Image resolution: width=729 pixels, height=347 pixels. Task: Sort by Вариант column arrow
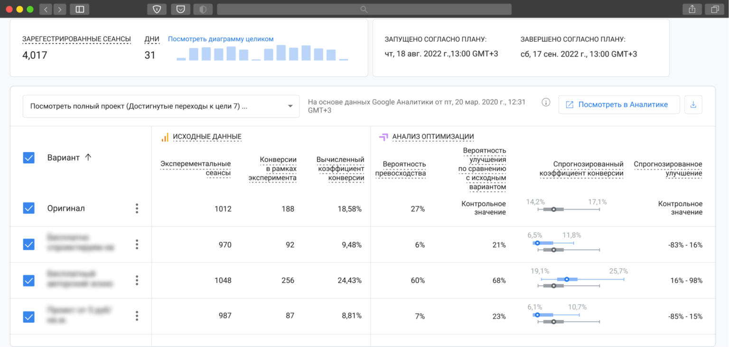click(x=88, y=158)
